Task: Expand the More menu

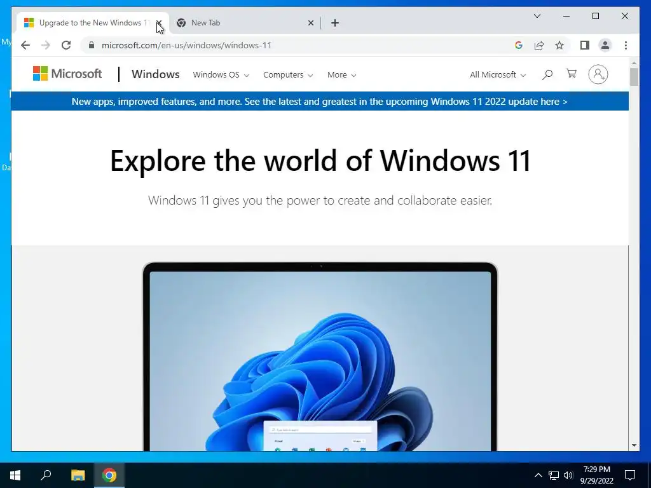Action: click(341, 75)
